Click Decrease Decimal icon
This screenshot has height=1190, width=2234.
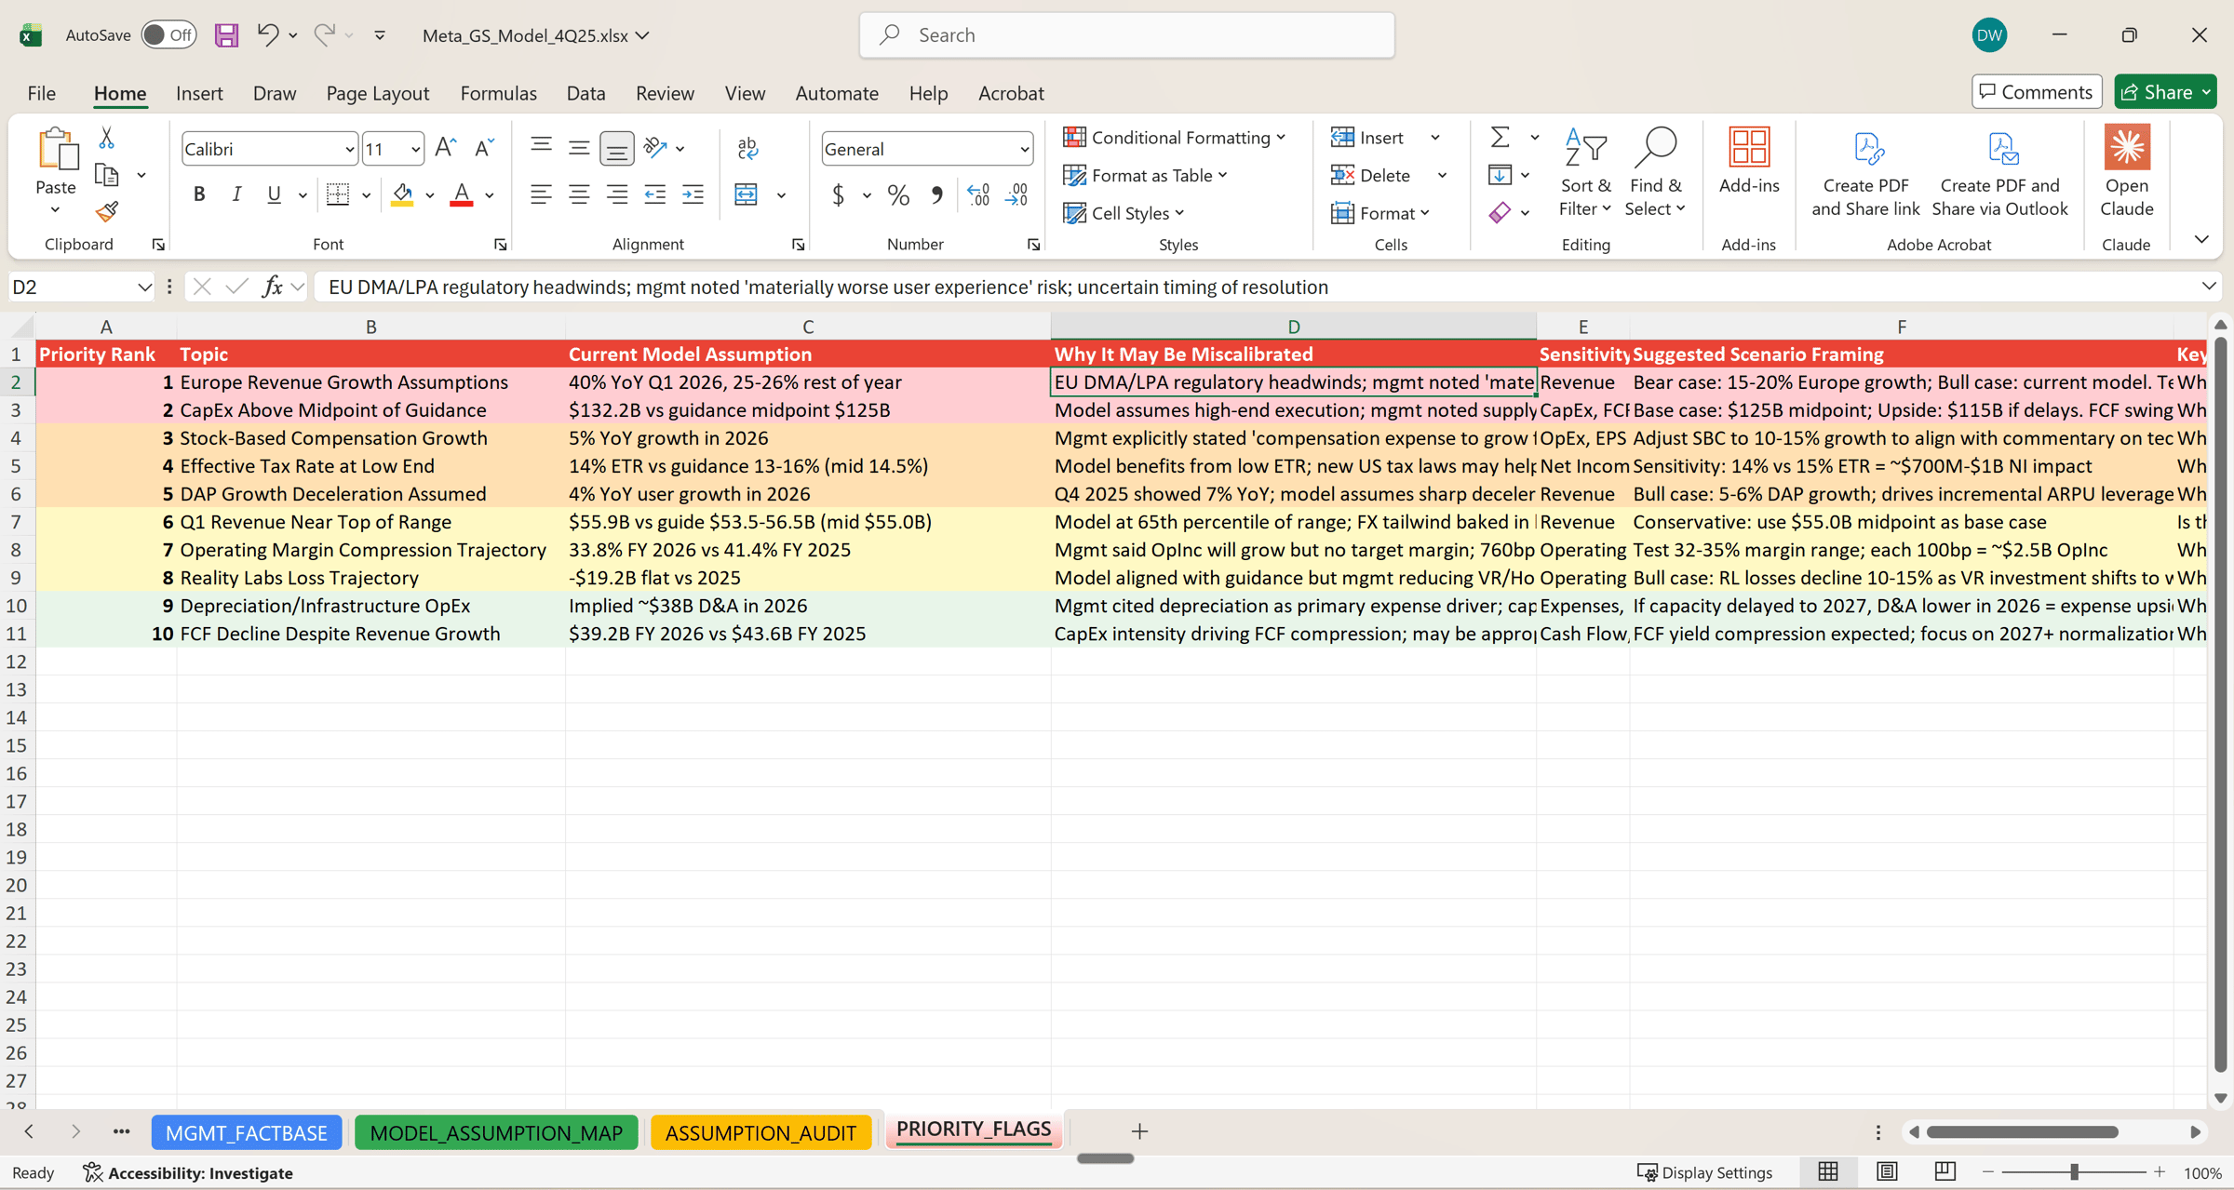(x=1017, y=194)
